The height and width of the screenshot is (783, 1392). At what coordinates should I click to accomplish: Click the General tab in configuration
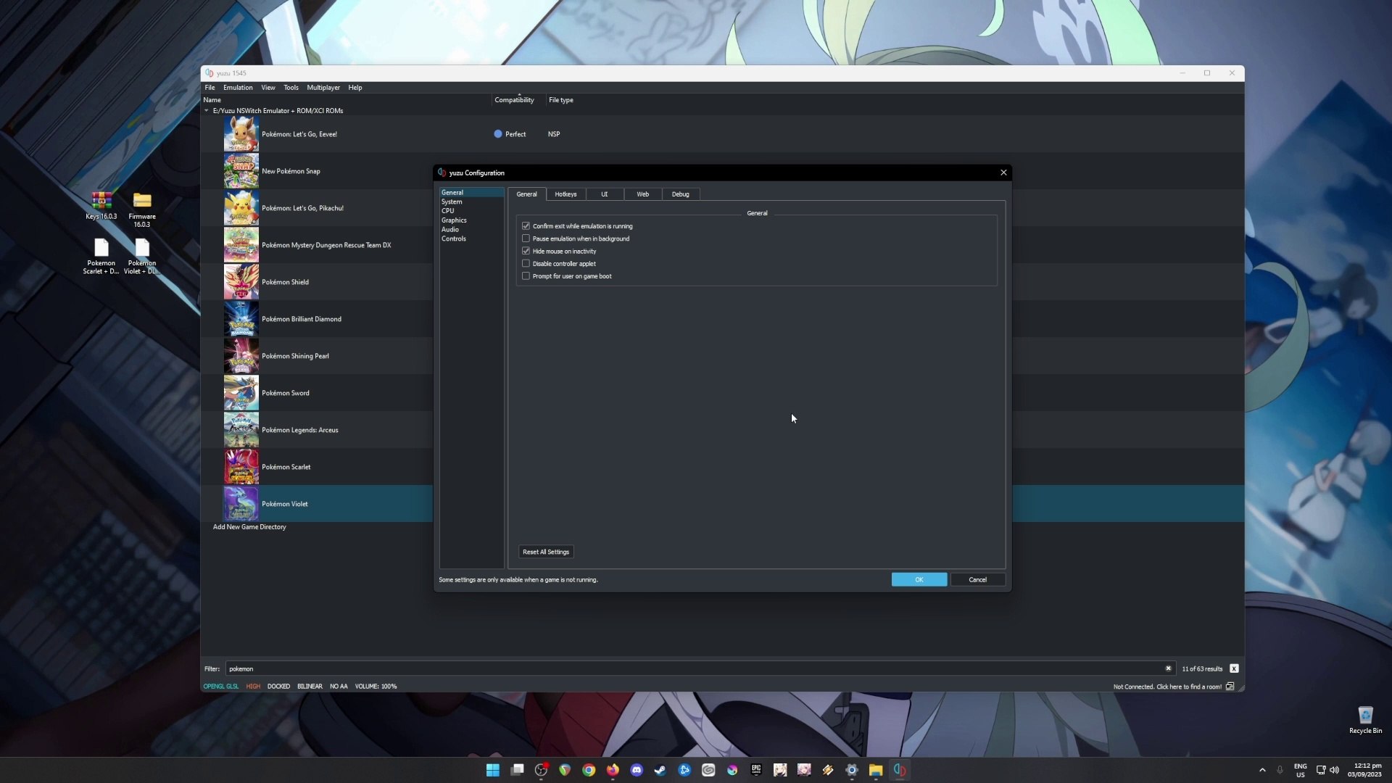[x=527, y=194]
